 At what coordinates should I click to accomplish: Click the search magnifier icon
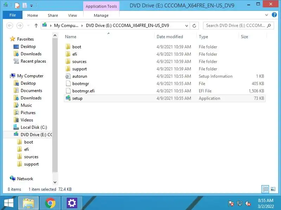coord(269,26)
